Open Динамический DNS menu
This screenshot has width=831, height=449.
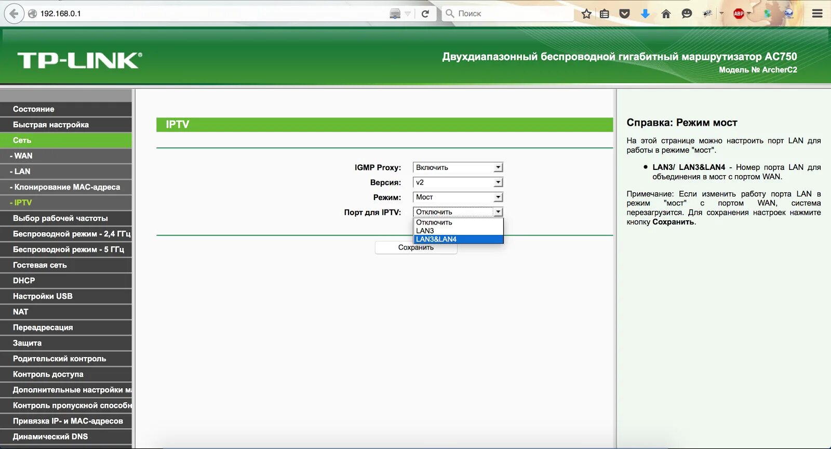(66, 437)
